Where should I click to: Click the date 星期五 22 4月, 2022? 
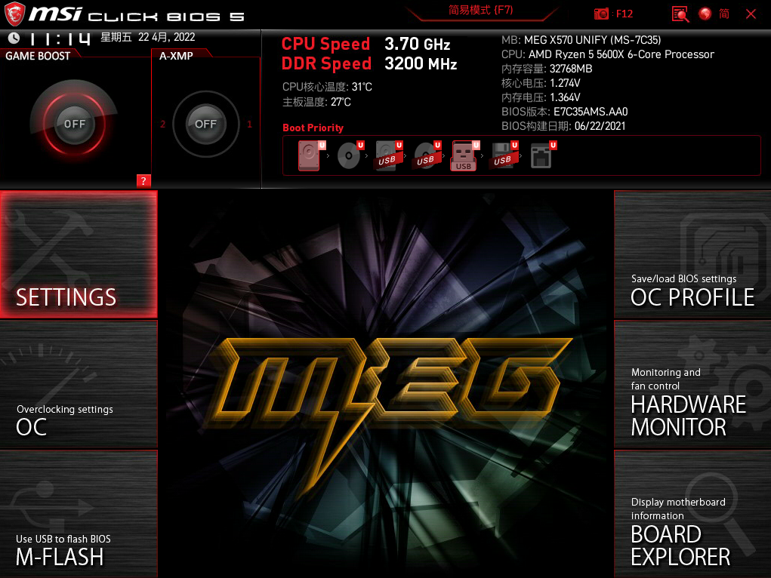pyautogui.click(x=148, y=38)
